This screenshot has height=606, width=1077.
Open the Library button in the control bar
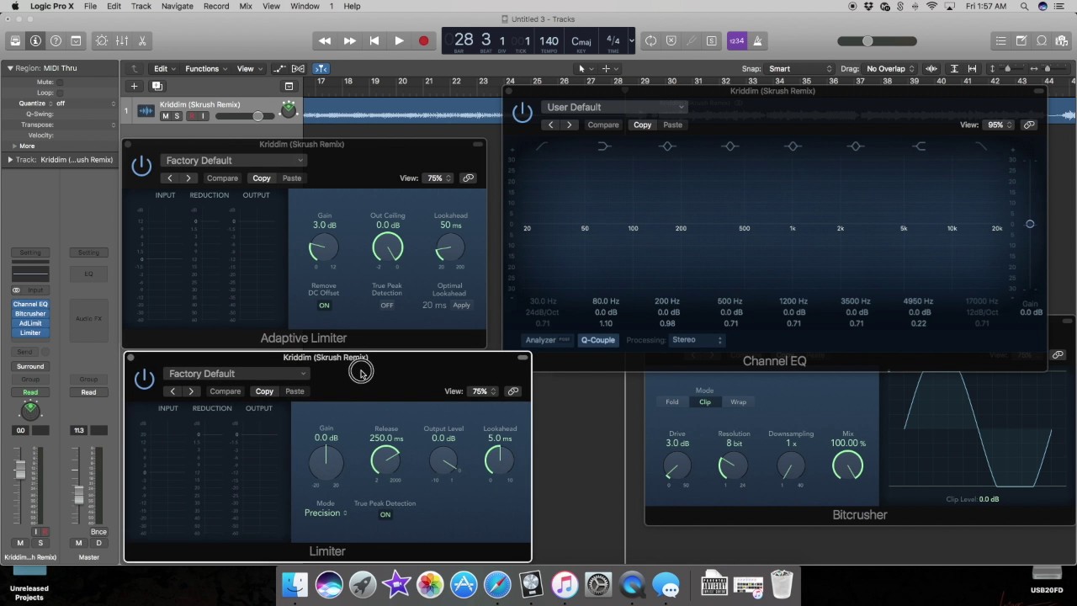tap(15, 40)
